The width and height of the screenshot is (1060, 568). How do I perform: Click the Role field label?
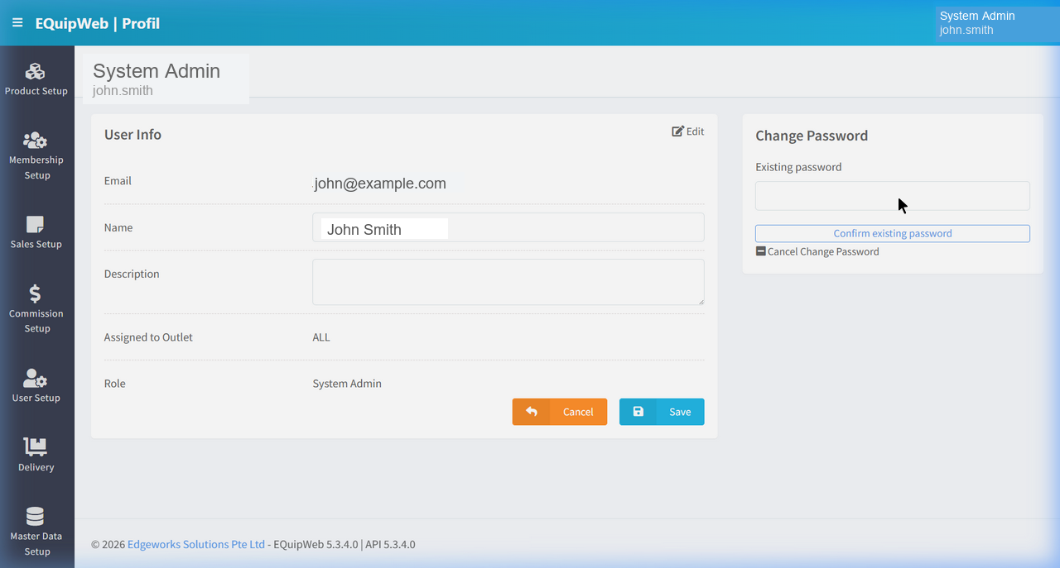point(115,384)
